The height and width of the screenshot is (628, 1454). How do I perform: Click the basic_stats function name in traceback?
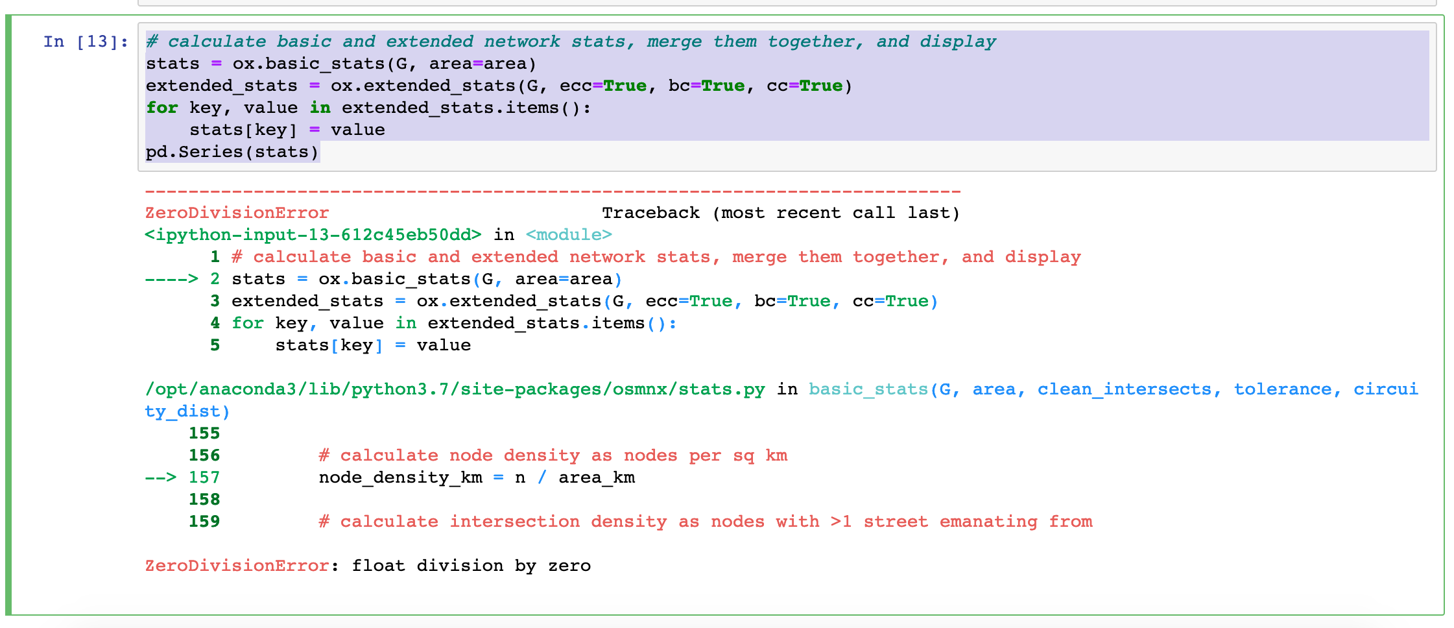point(866,389)
